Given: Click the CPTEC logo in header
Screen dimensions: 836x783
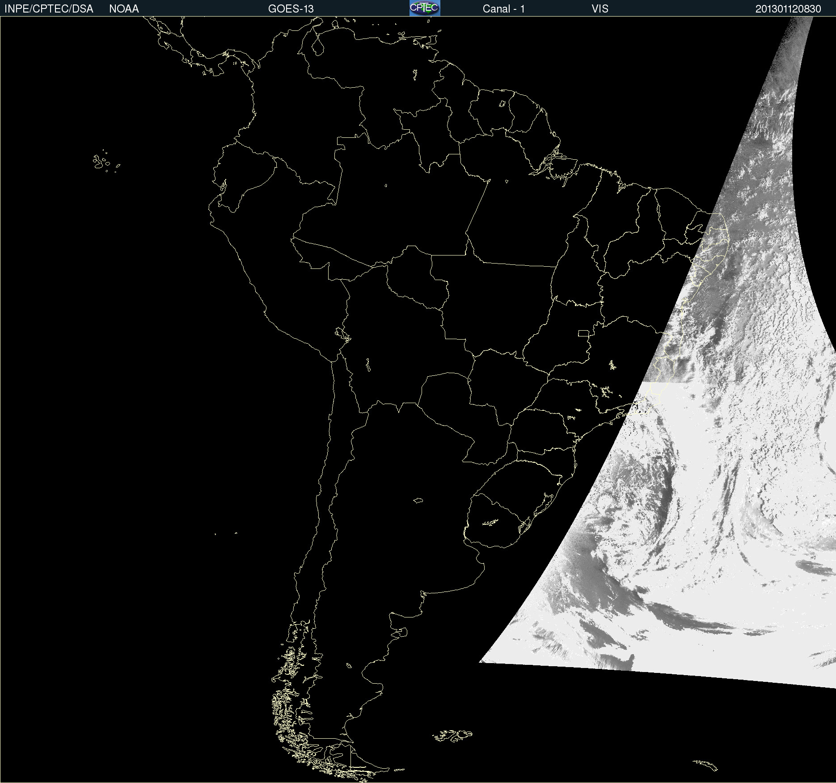Looking at the screenshot, I should click(425, 8).
